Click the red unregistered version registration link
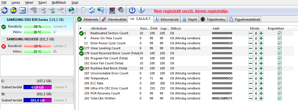 click(191, 11)
